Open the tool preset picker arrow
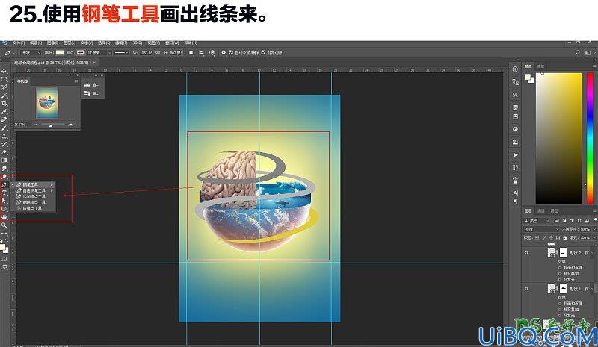This screenshot has width=598, height=347. tap(14, 52)
